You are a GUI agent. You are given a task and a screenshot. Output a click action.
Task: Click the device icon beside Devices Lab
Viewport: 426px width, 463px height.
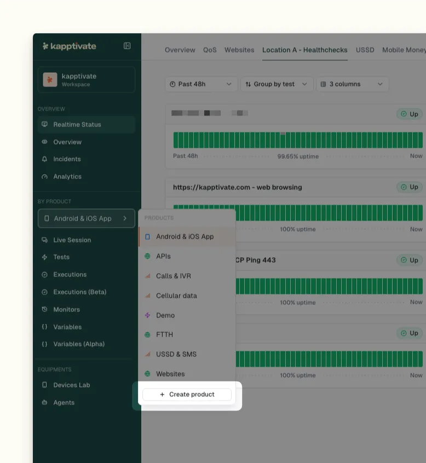tap(44, 385)
